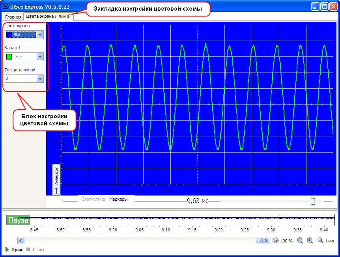340x257 pixels.
Task: Open the Маркеры tab below the graph
Action: pyautogui.click(x=118, y=199)
